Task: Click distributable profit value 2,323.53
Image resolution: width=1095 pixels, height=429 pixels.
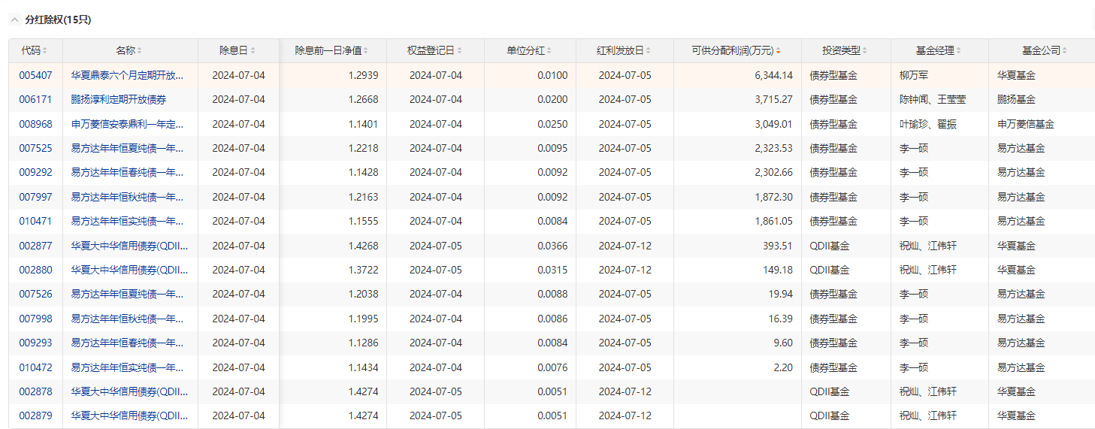Action: (773, 148)
